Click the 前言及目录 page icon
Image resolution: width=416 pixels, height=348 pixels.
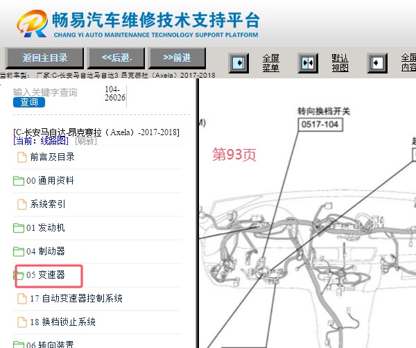[x=22, y=157]
